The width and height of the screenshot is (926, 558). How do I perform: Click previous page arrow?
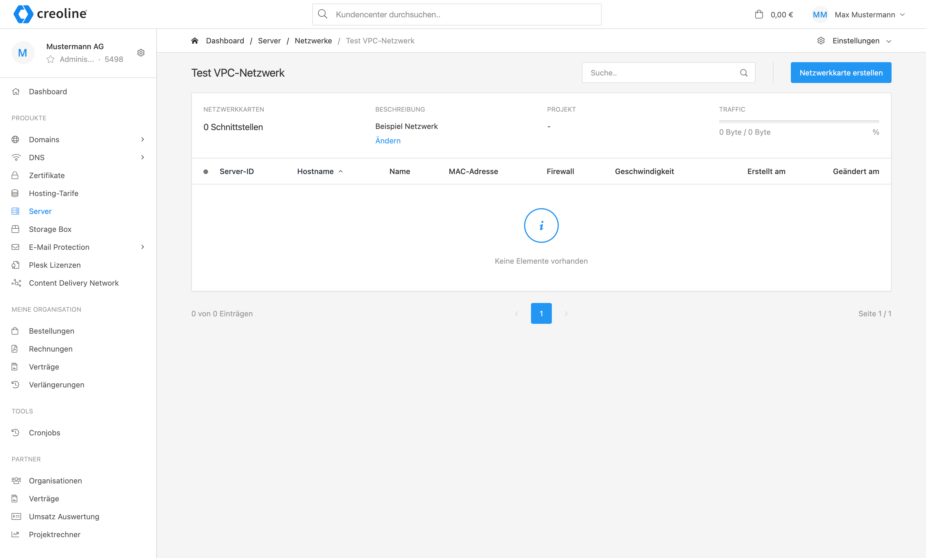[x=517, y=313]
